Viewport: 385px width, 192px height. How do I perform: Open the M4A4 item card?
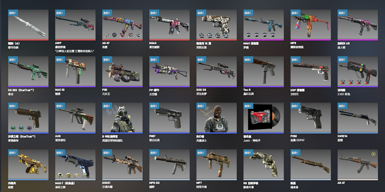tap(170, 25)
